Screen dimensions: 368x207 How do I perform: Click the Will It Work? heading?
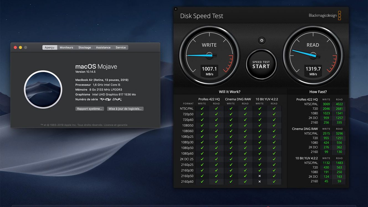click(230, 92)
